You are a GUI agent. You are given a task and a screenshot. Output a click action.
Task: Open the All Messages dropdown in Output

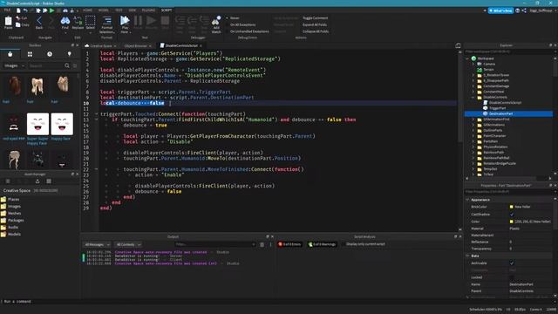pos(97,244)
